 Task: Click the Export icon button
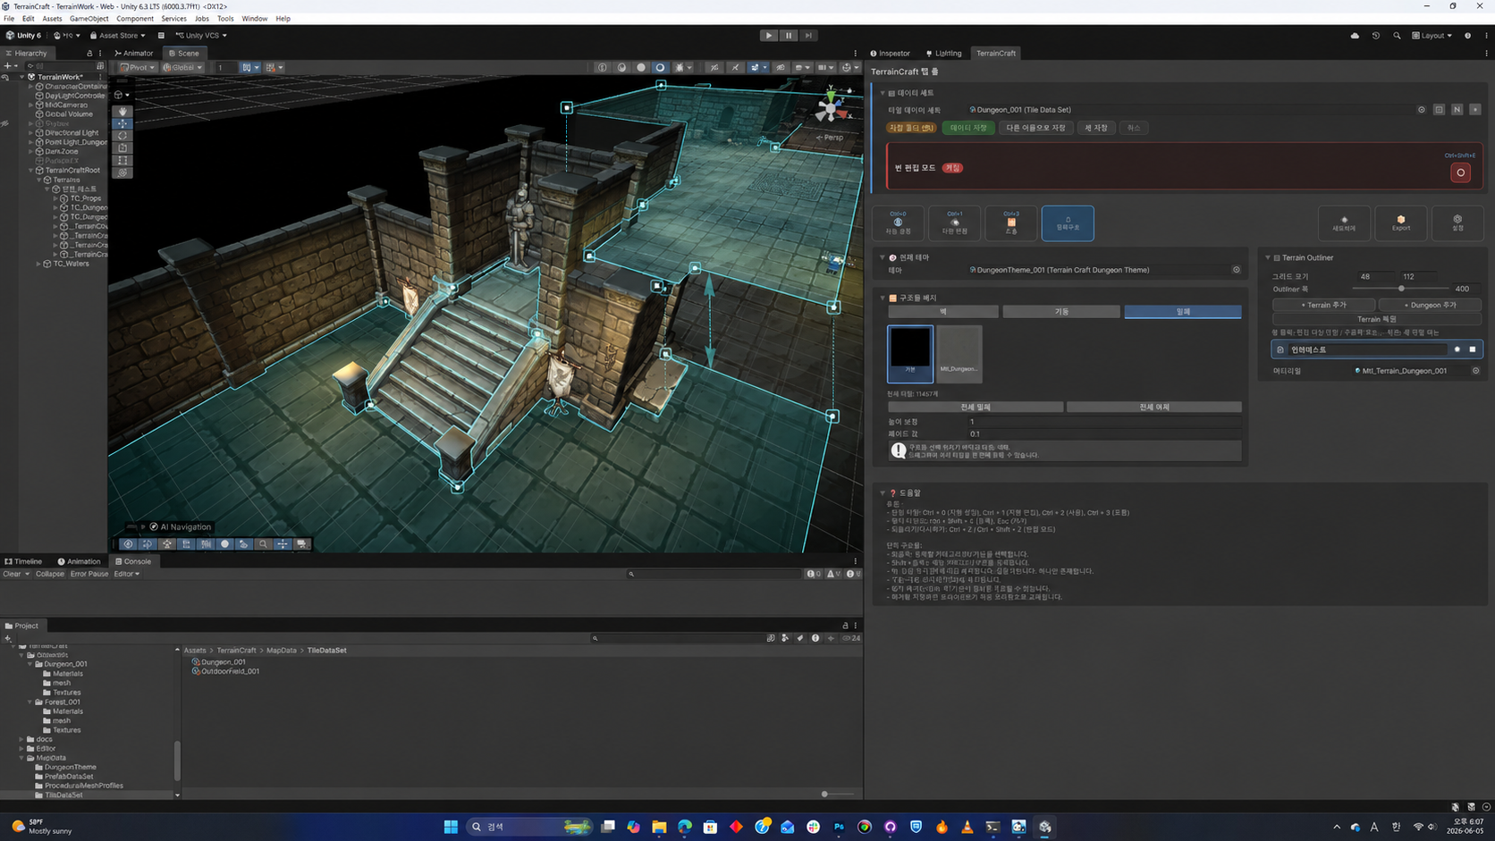[x=1400, y=223]
